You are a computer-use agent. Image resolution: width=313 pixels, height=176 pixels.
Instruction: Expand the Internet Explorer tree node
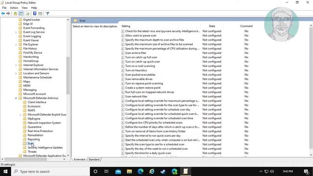(x=16, y=65)
